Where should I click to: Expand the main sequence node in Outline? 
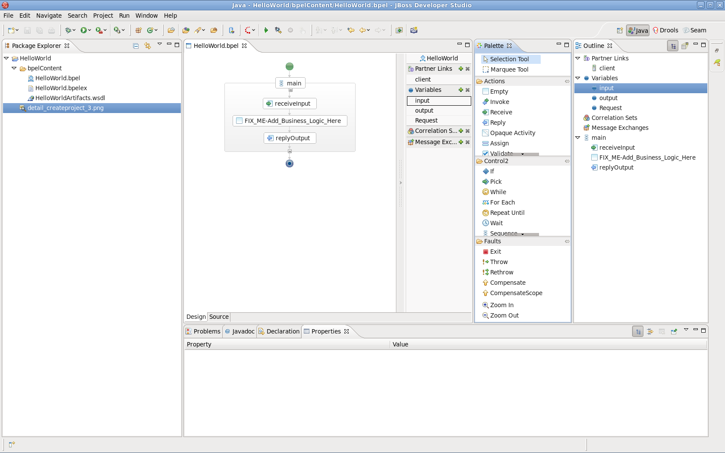point(578,138)
